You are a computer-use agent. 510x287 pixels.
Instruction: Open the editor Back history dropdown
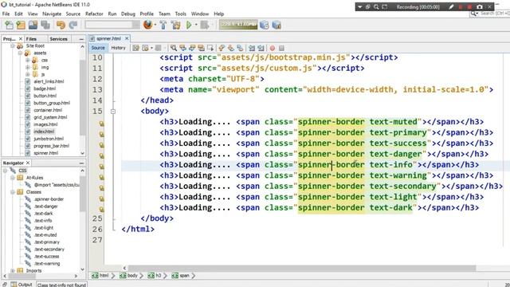click(x=151, y=48)
